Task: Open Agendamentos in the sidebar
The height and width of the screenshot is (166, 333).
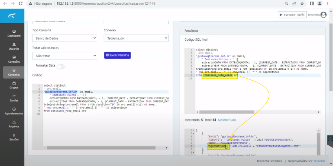Action: click(x=14, y=111)
